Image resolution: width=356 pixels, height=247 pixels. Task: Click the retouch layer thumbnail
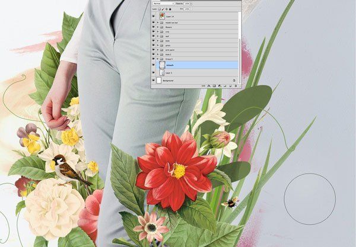point(162,65)
